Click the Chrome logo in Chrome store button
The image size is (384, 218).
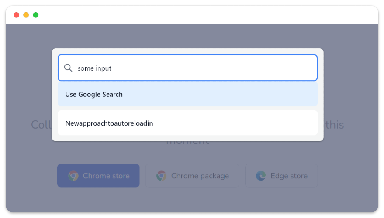tap(73, 176)
